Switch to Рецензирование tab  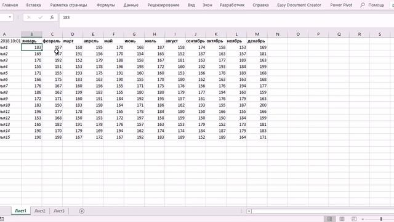(x=163, y=5)
